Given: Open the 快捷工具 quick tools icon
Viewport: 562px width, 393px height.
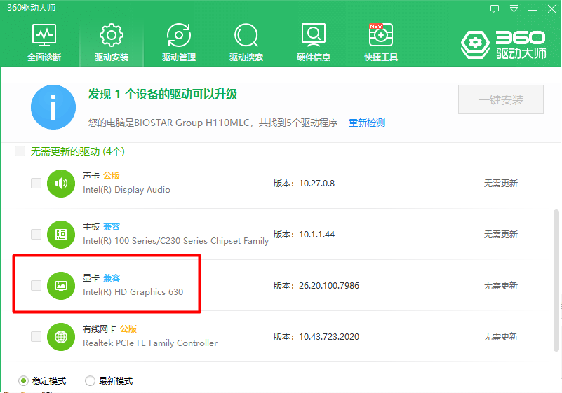Looking at the screenshot, I should point(381,35).
